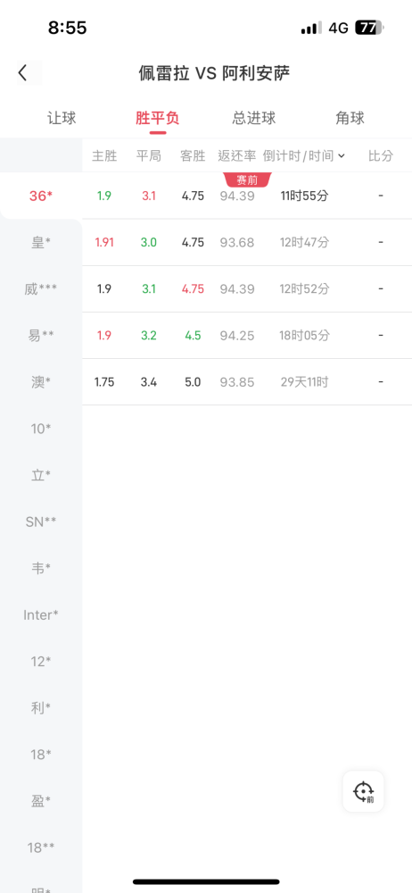Tap the match title 佩雷拉 VS 阿利安萨
This screenshot has height=893, width=412.
215,73
